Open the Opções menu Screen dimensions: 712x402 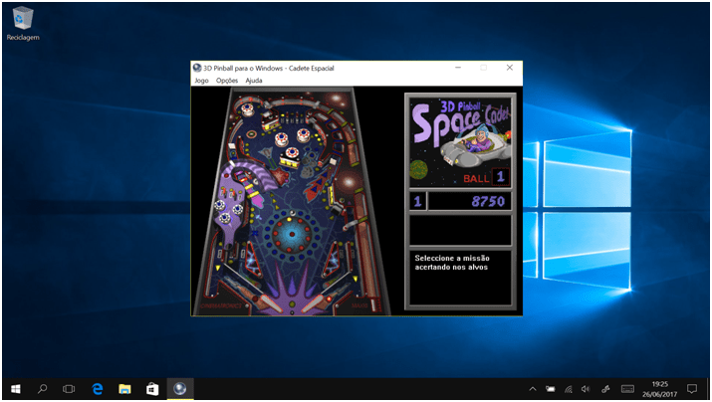[x=227, y=81]
